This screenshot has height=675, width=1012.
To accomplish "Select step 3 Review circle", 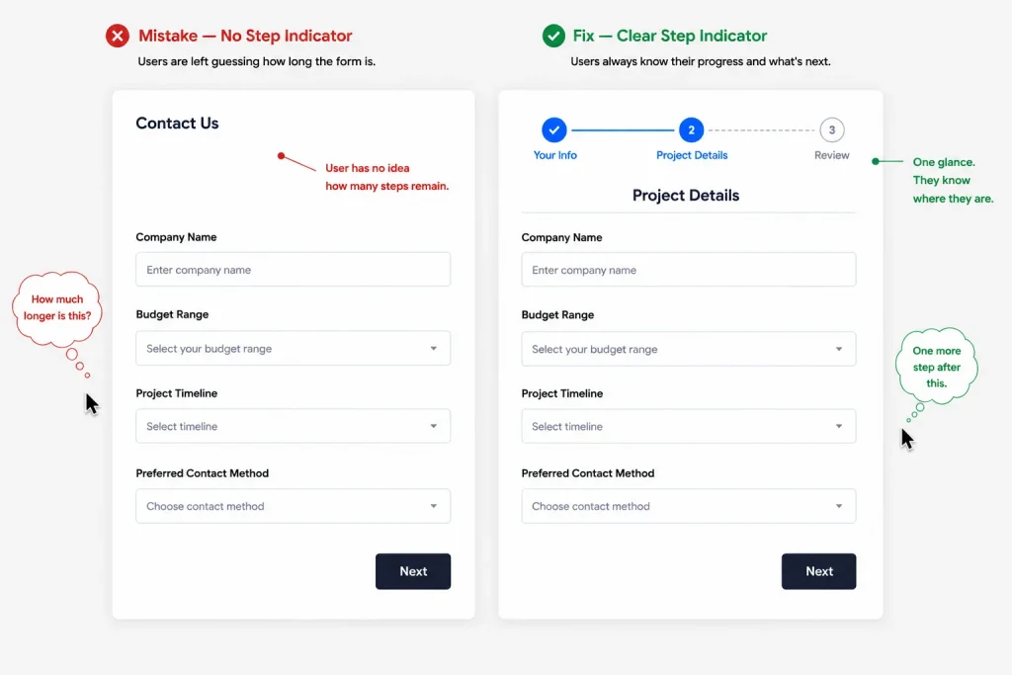I will [831, 129].
